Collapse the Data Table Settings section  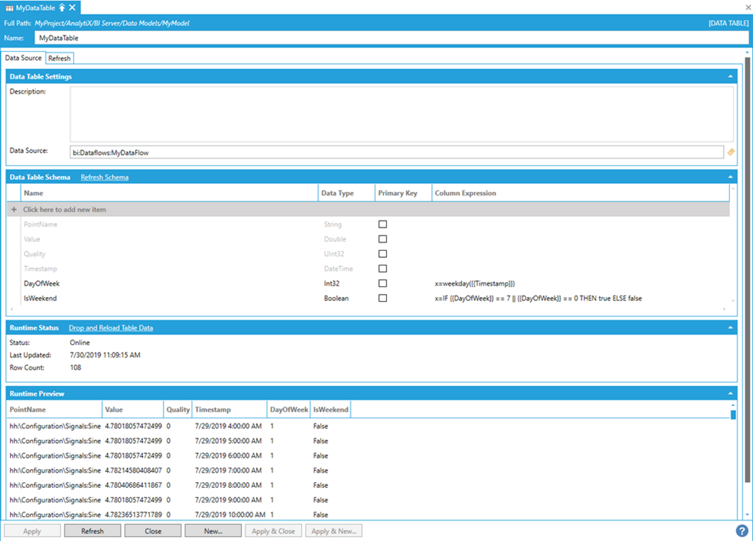coord(730,77)
